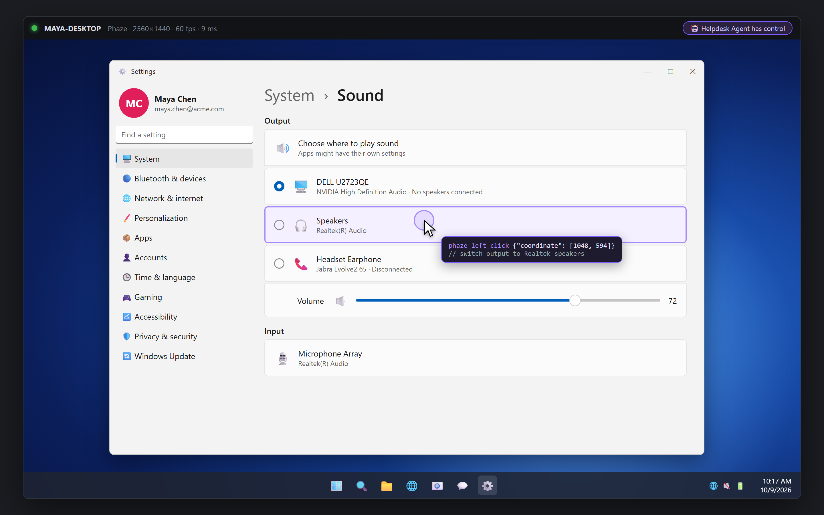
Task: Click the network globe tray icon
Action: tap(713, 486)
